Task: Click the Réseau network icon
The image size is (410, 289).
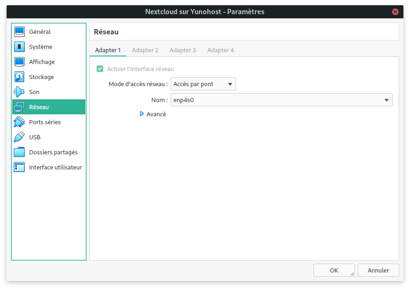Action: (x=19, y=107)
